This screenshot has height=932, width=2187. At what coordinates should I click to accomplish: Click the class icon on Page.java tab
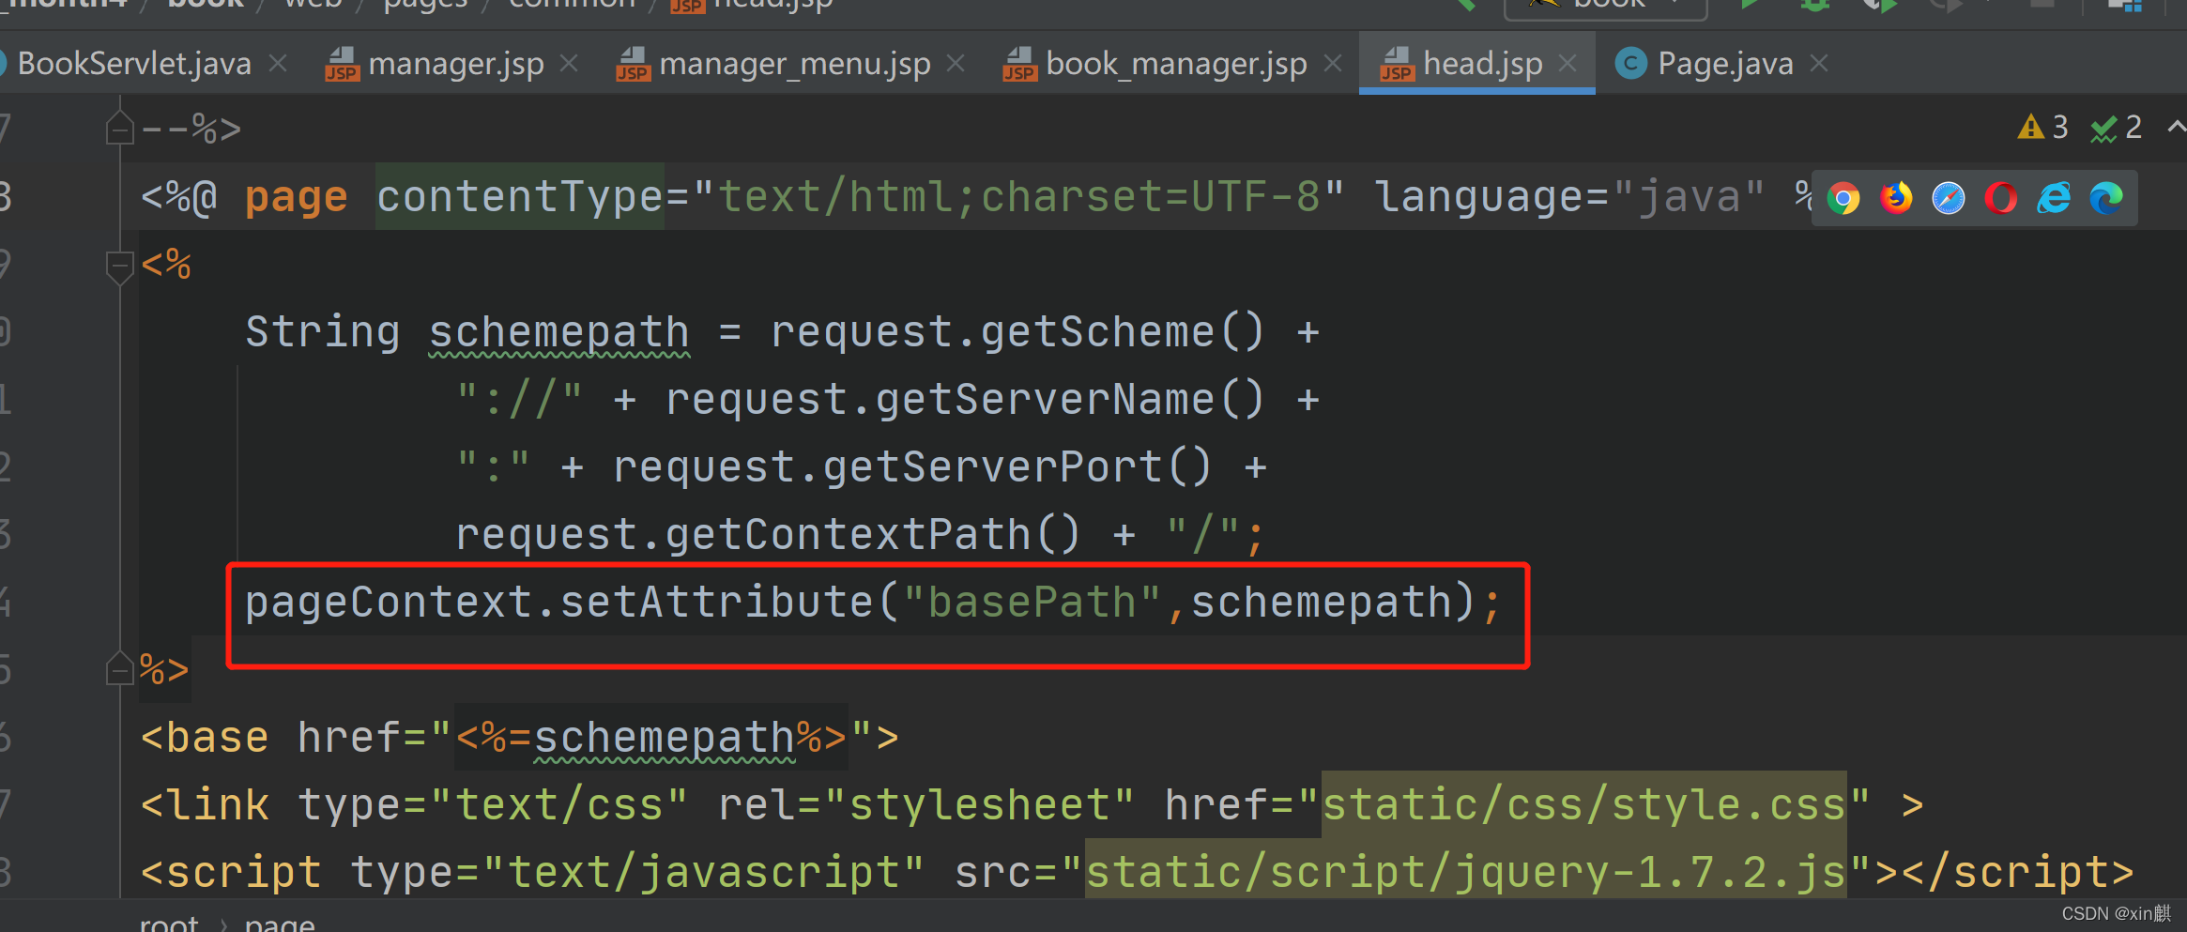tap(1631, 64)
